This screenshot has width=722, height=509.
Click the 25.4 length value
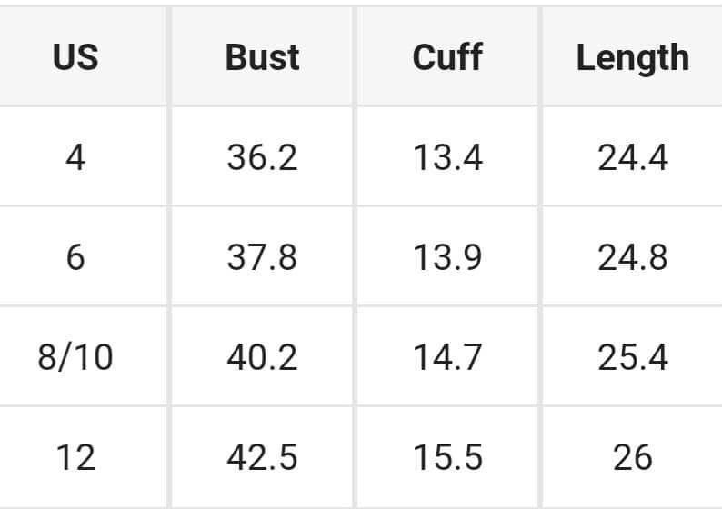(633, 357)
